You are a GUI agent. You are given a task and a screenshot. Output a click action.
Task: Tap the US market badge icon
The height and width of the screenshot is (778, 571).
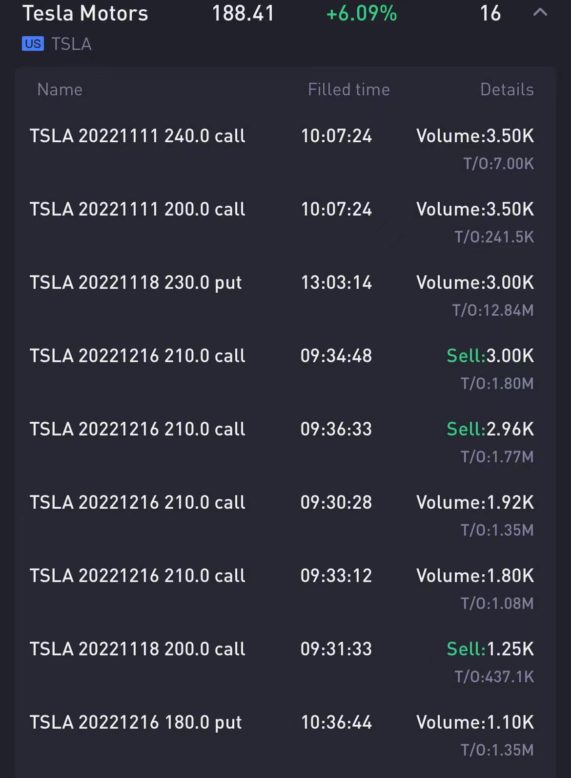click(33, 44)
